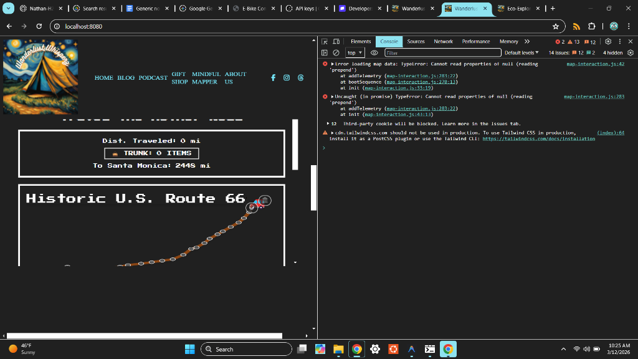The height and width of the screenshot is (359, 638).
Task: Open the Instagram social icon
Action: [287, 78]
